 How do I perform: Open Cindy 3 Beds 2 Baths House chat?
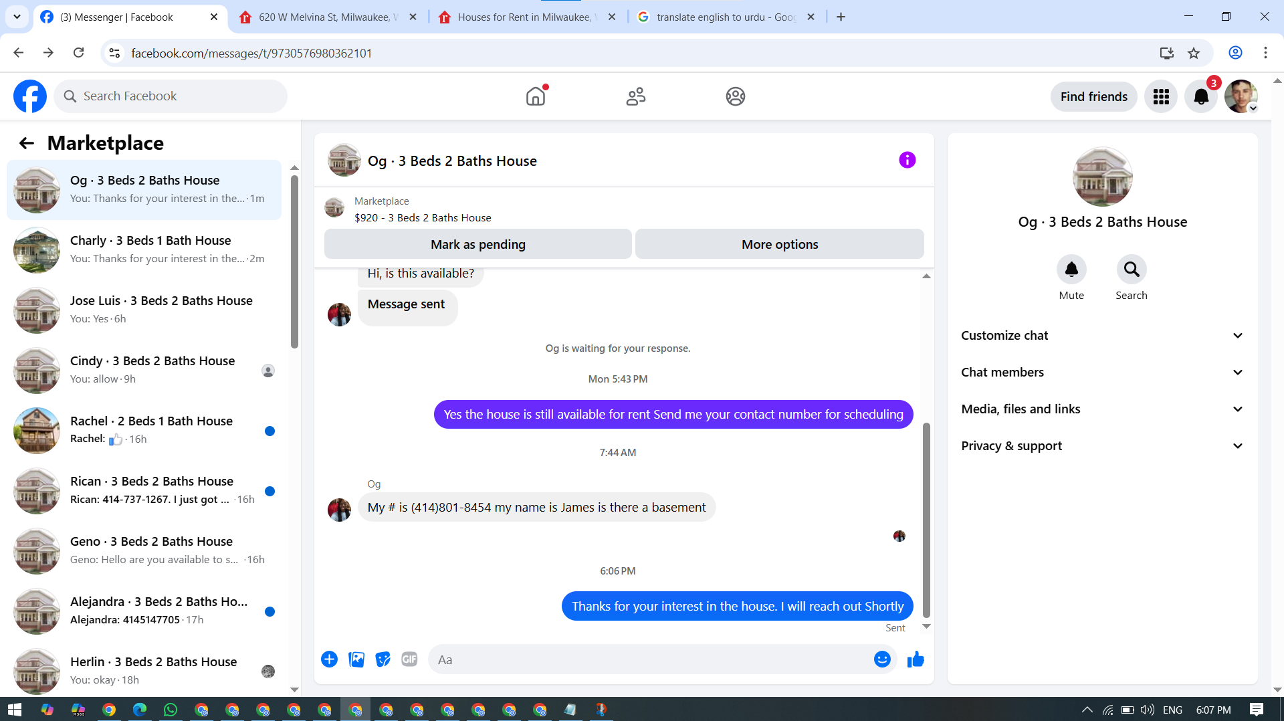(x=144, y=371)
